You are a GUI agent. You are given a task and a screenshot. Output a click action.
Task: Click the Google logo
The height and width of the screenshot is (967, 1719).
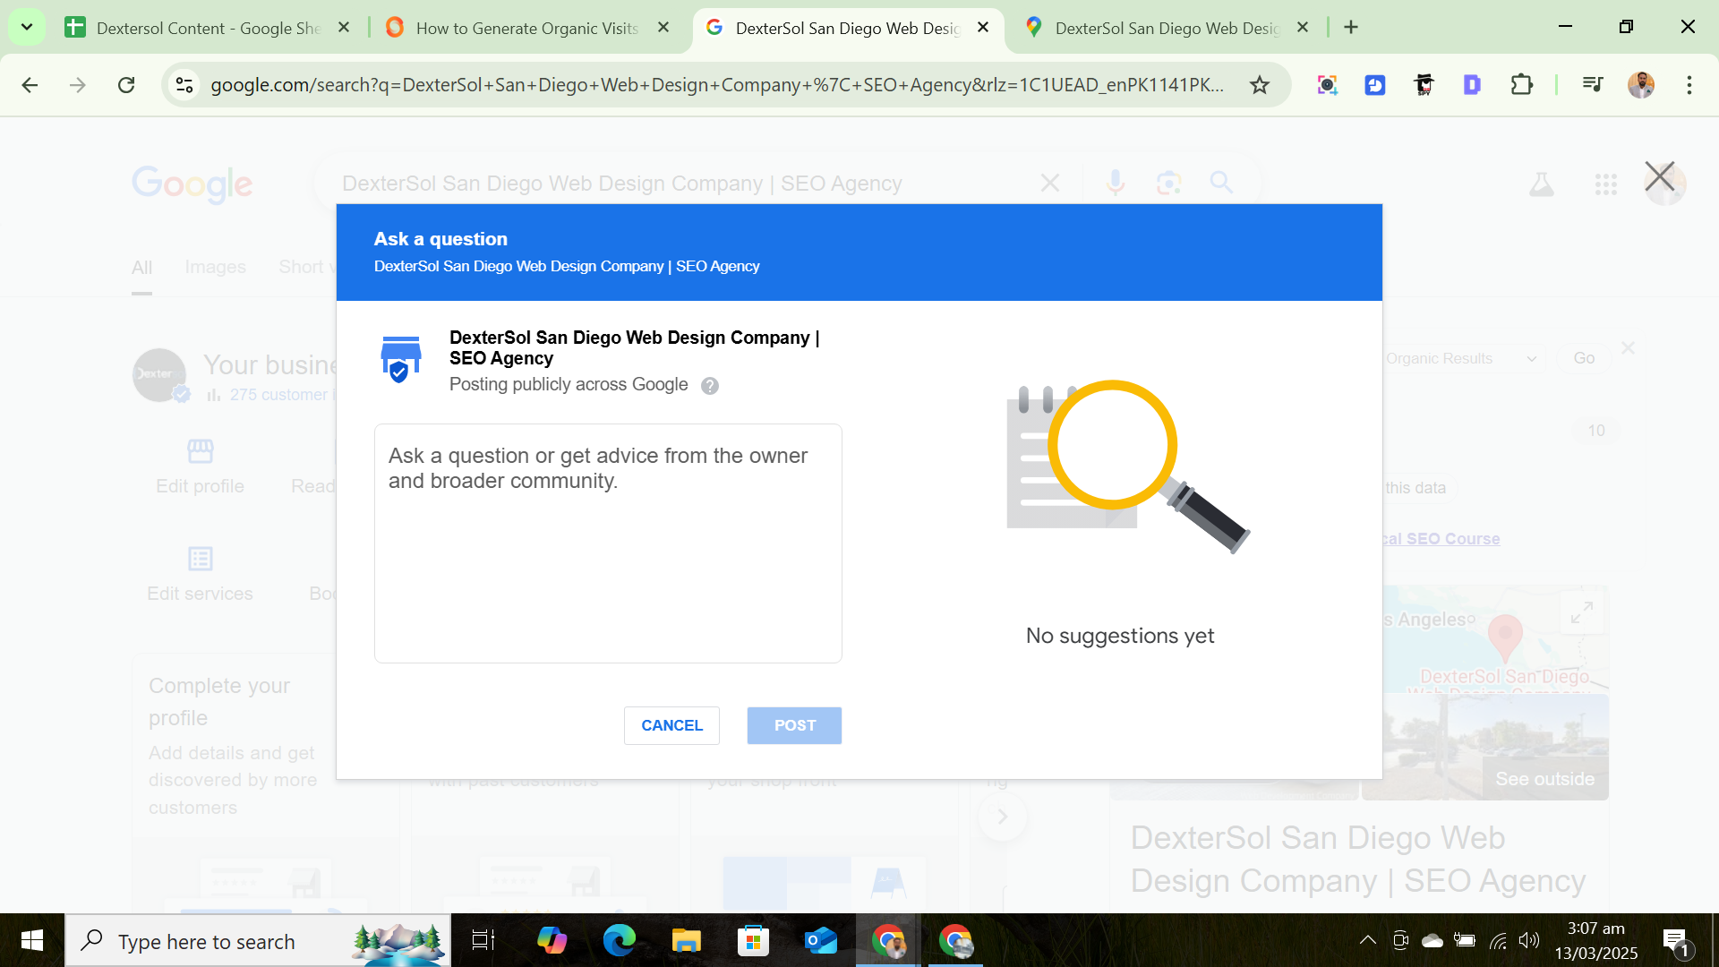click(x=192, y=184)
